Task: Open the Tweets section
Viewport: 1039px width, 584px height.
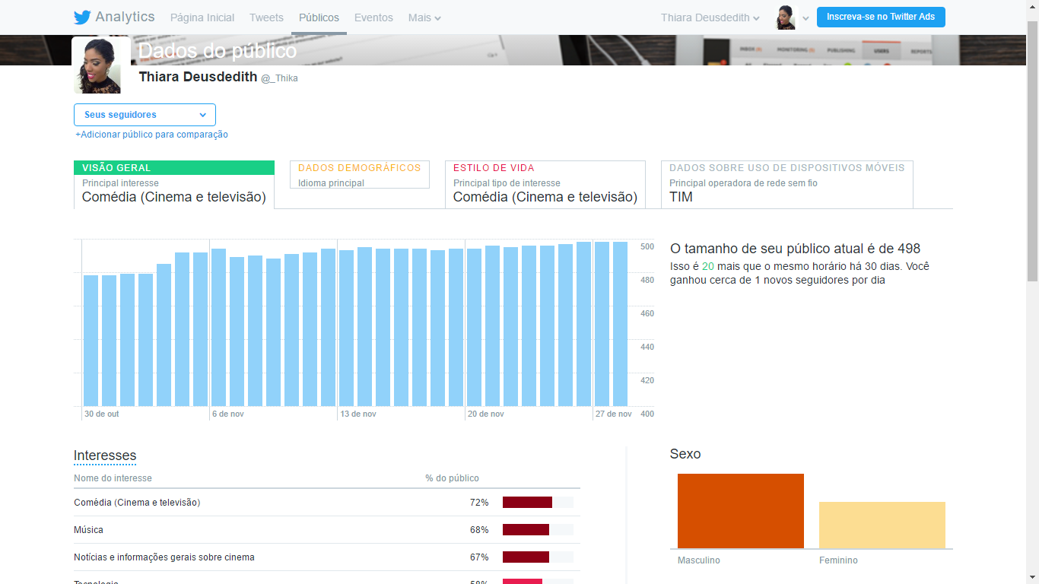Action: coord(266,17)
